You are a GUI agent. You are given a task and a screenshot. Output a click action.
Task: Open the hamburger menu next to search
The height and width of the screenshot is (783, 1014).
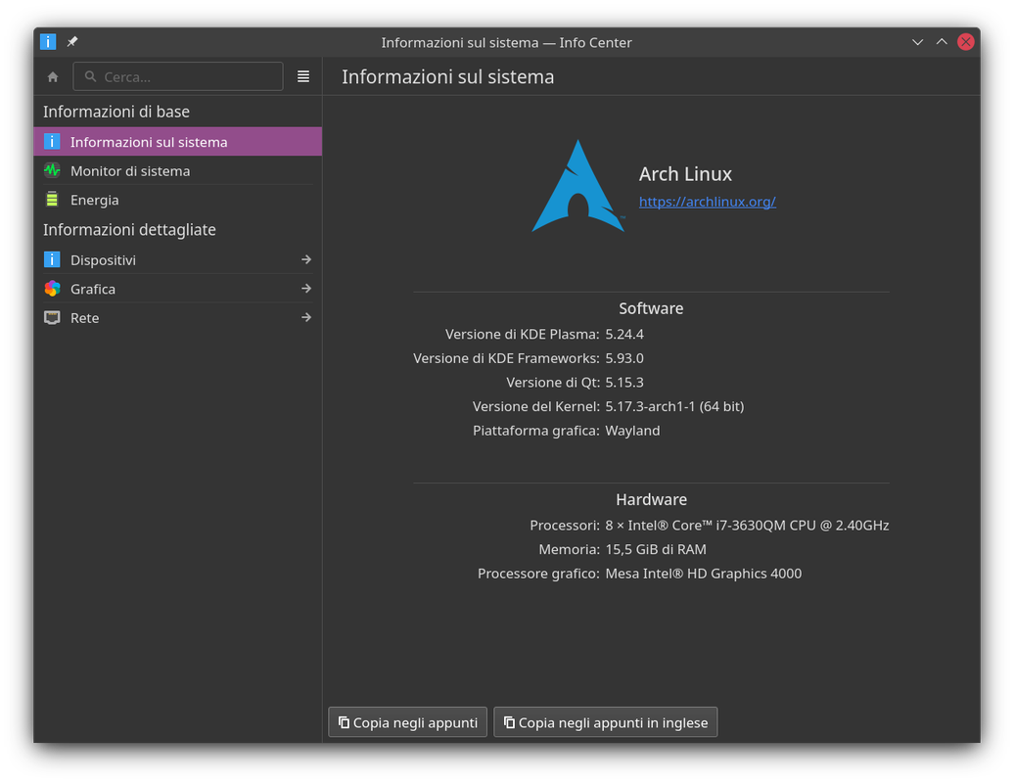[x=302, y=77]
